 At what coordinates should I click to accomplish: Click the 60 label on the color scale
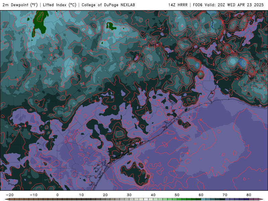[201, 195]
